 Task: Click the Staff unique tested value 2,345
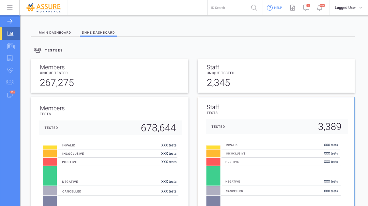click(218, 83)
